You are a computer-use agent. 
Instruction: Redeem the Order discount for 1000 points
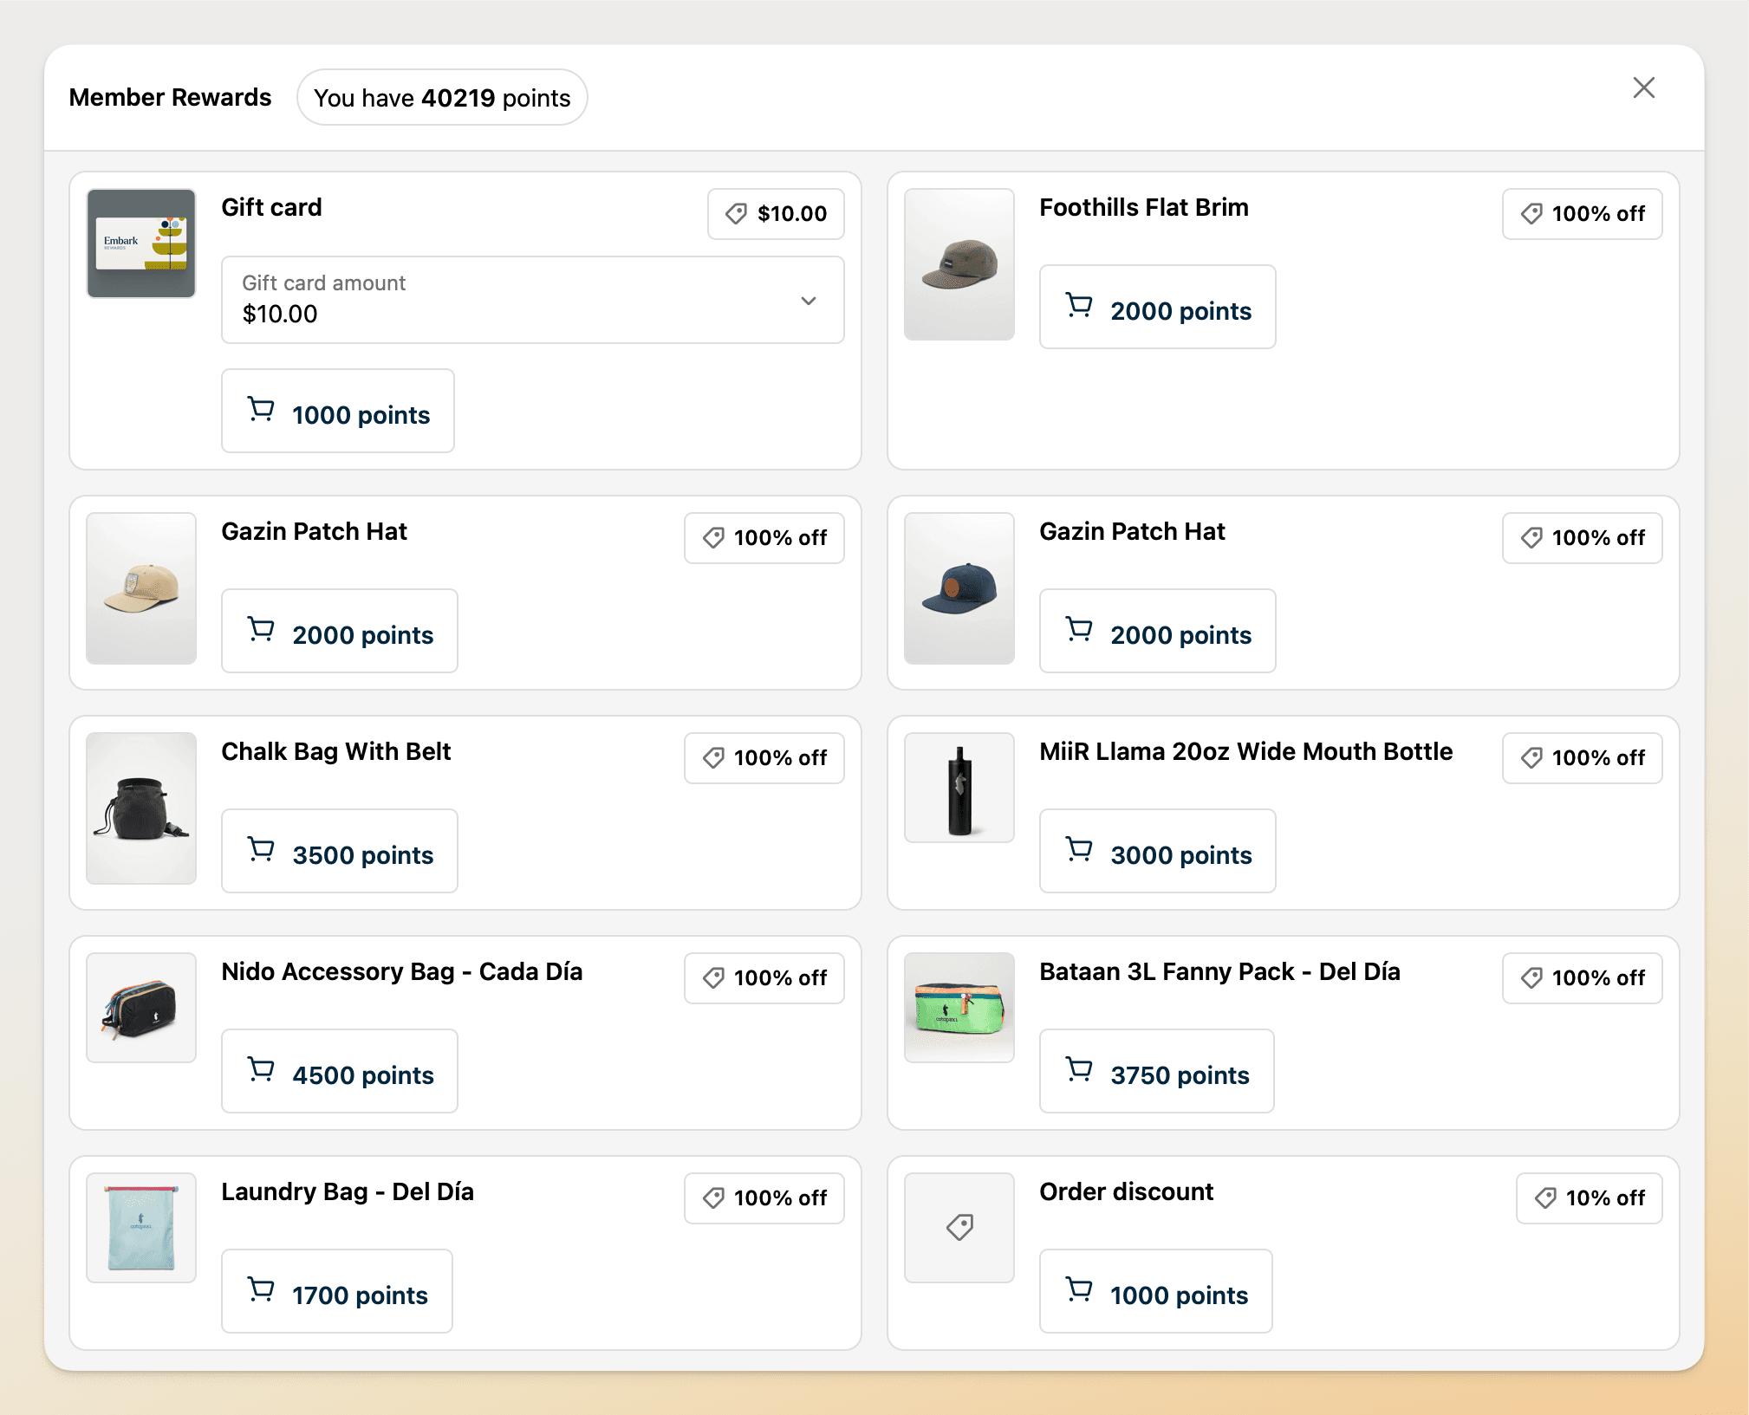(x=1155, y=1291)
